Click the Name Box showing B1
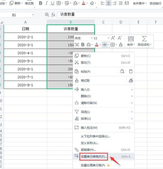163x169 pixels. pos(16,15)
